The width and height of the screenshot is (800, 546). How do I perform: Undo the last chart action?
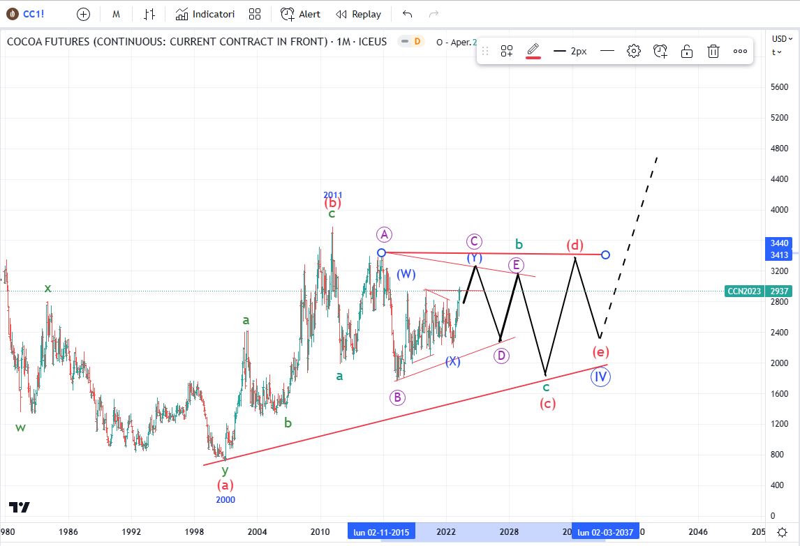pos(407,14)
